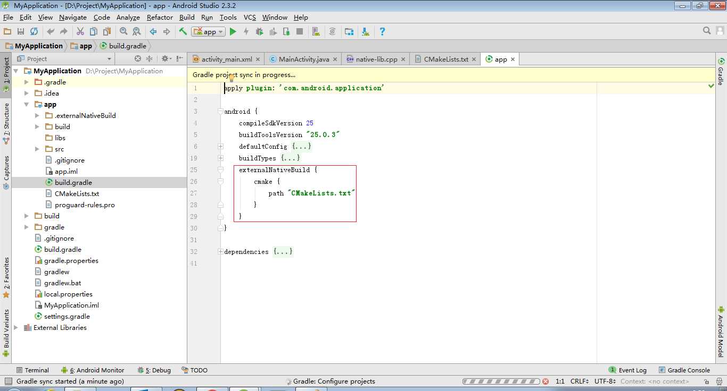The height and width of the screenshot is (391, 727).
Task: Click the Attach debugger to Android process icon
Action: coord(286,32)
